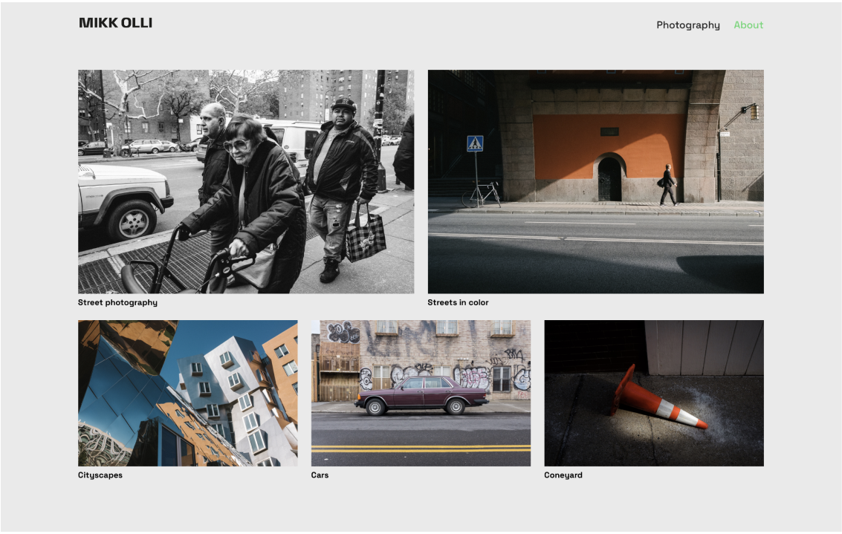View the Cityscapes gallery thumbnail
Image resolution: width=842 pixels, height=534 pixels.
tap(187, 394)
